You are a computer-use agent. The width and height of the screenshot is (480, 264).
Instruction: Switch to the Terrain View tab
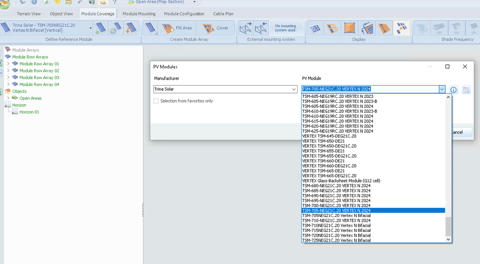pyautogui.click(x=29, y=14)
